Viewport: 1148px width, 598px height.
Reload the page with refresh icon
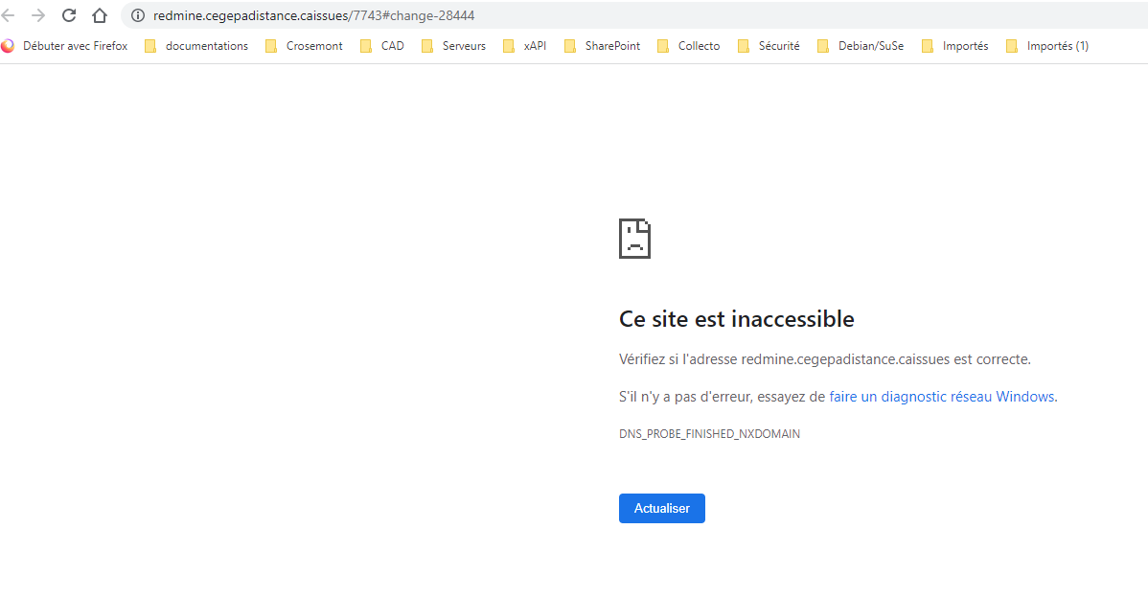(x=69, y=15)
